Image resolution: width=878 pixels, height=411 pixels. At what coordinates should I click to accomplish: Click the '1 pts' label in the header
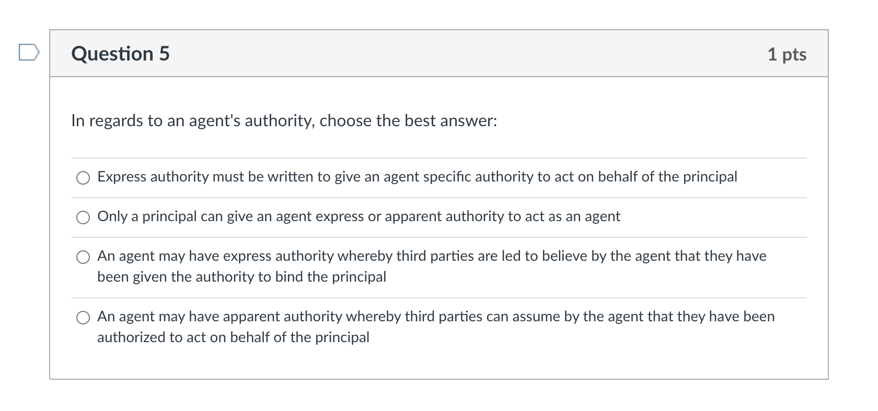[786, 54]
